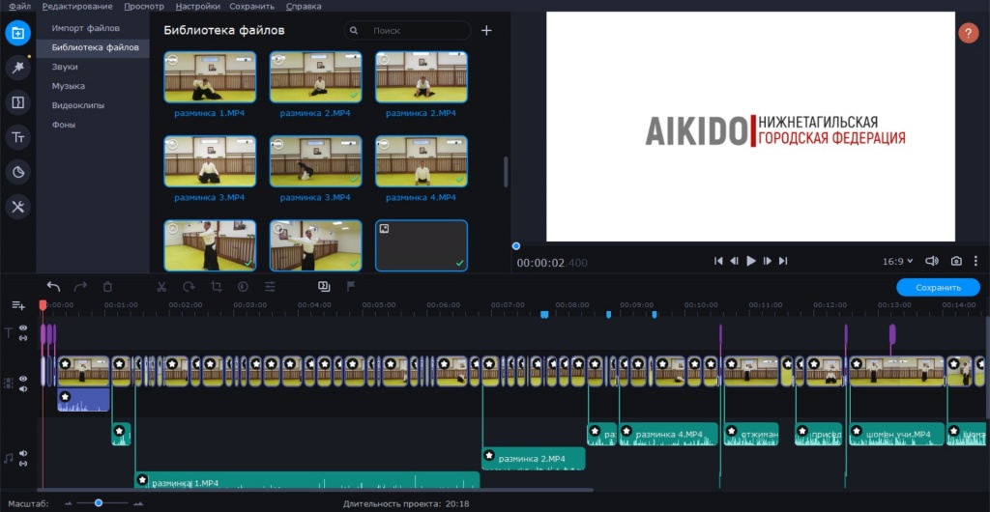This screenshot has width=990, height=512.
Task: Click the plus icon to add library files
Action: pyautogui.click(x=486, y=30)
